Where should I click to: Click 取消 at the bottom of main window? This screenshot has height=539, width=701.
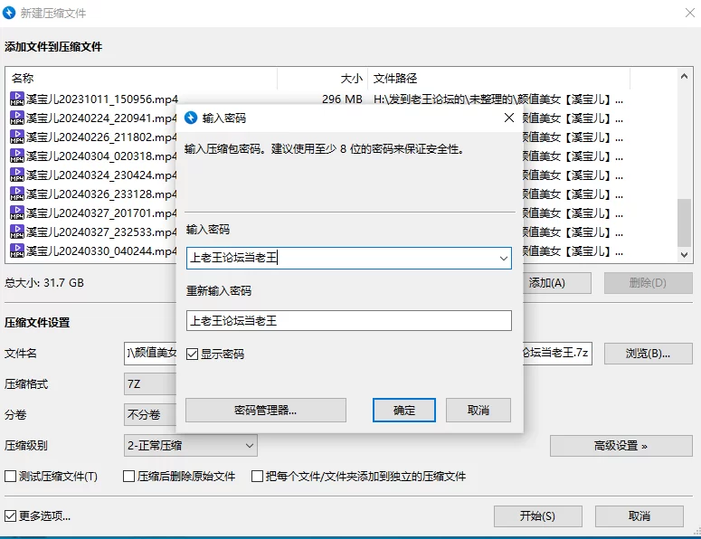[639, 516]
